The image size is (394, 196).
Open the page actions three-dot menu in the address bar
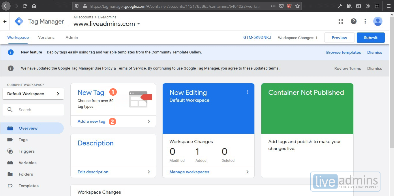(273, 6)
